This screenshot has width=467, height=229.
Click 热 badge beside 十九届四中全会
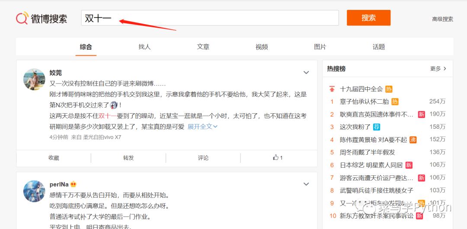389,89
